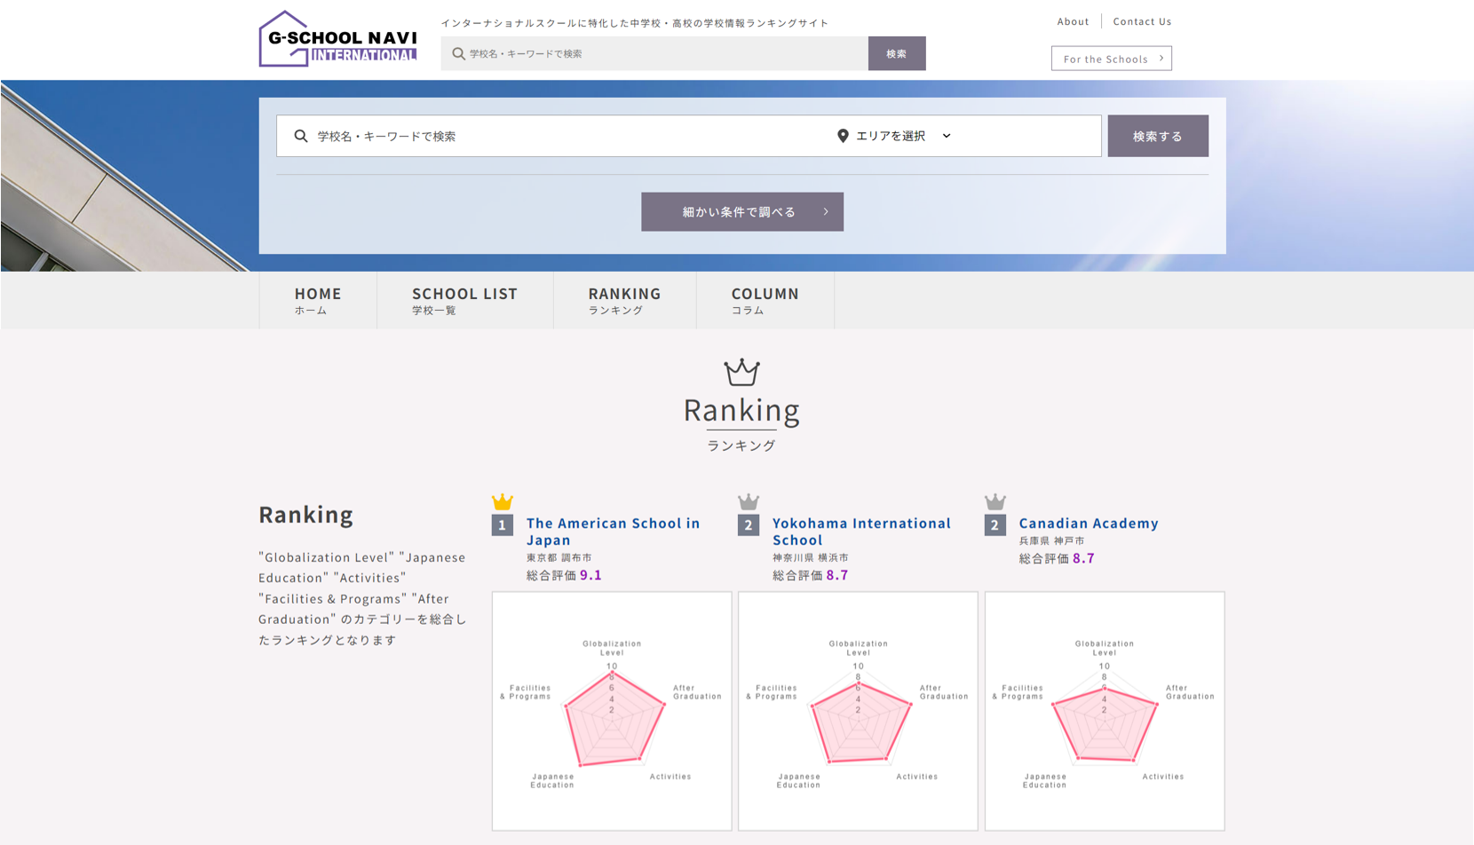Click the 兵庫県 神戸市 location text

click(x=1051, y=541)
